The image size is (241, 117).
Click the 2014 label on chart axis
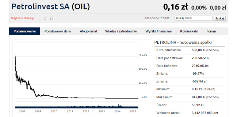click(x=117, y=111)
